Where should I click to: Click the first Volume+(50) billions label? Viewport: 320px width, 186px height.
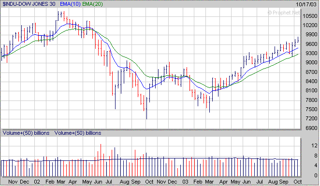pos(26,133)
